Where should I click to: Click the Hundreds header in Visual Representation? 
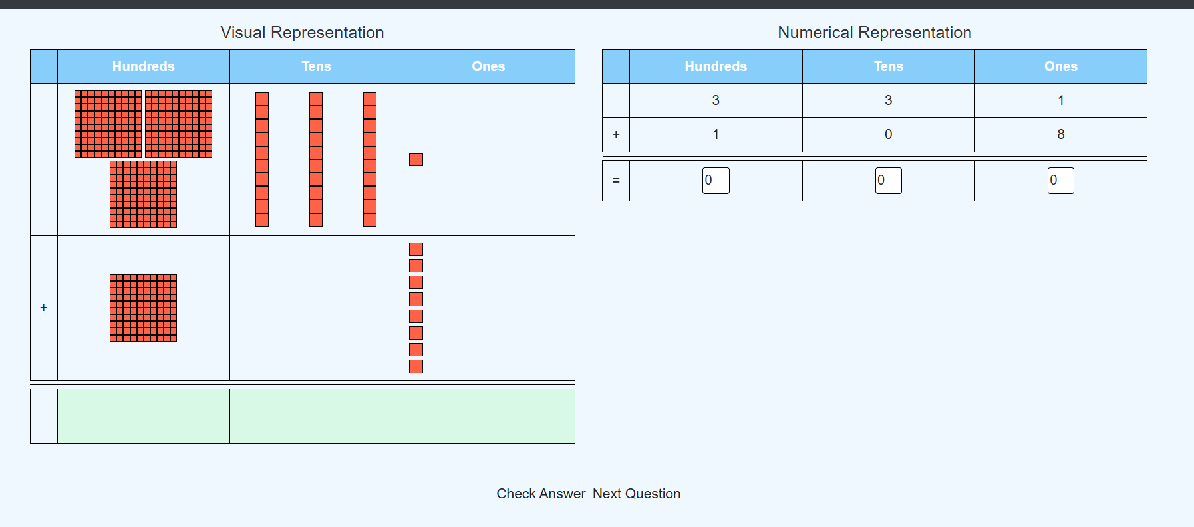[x=143, y=66]
